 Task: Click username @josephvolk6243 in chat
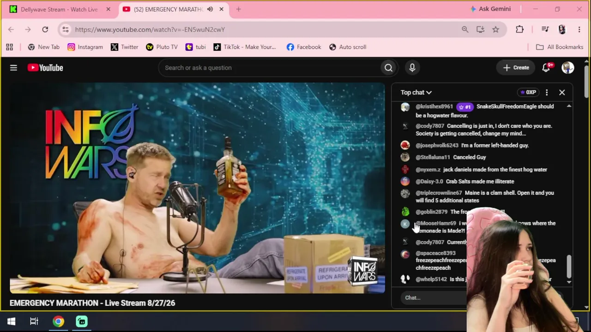(x=437, y=145)
